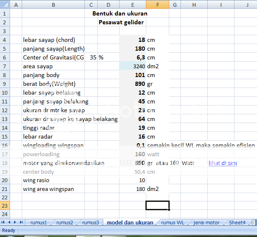The width and height of the screenshot is (257, 237).
Task: Select column B header
Action: pyautogui.click(x=53, y=5)
